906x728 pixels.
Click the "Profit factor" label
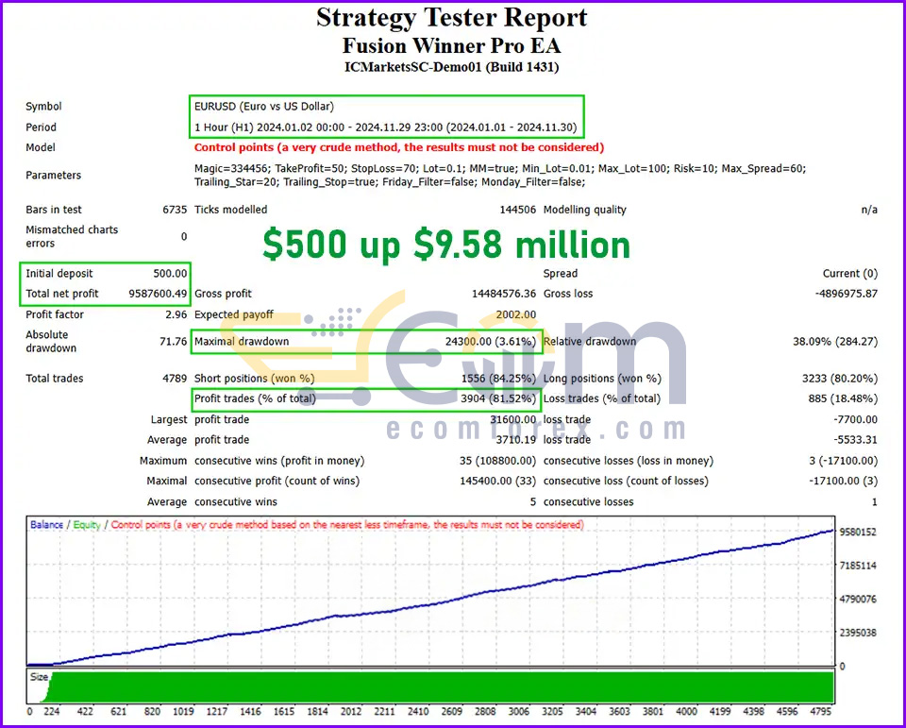[x=55, y=314]
